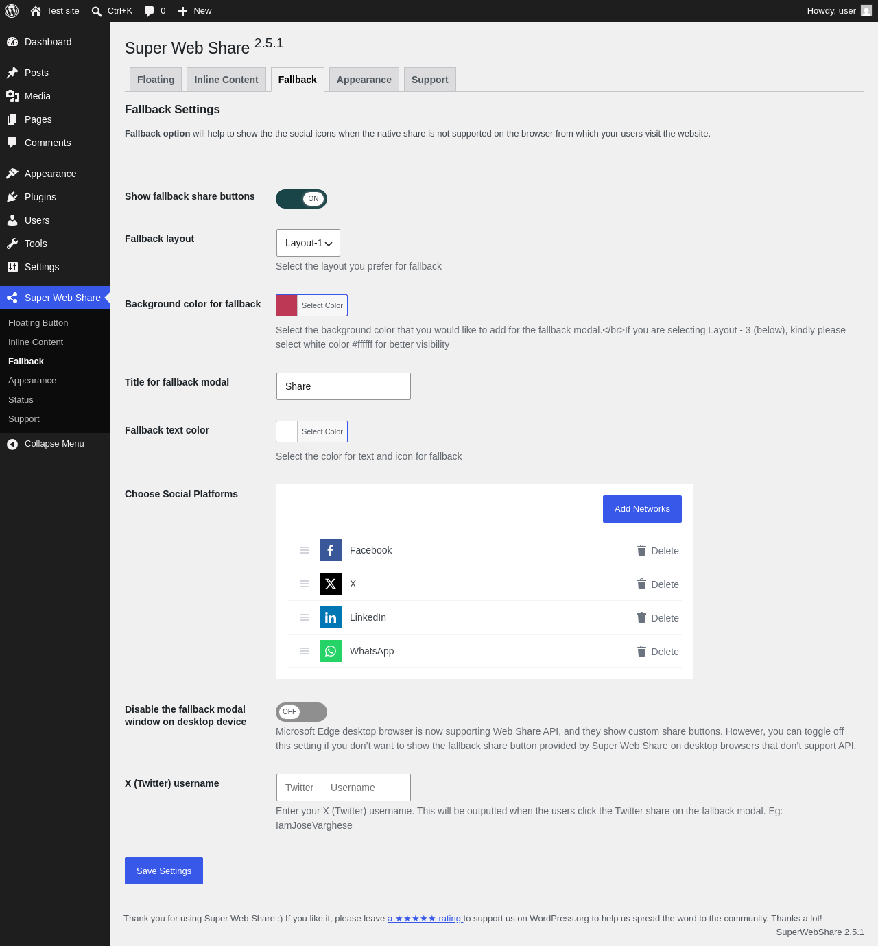Select the Fallback tab

coord(298,80)
